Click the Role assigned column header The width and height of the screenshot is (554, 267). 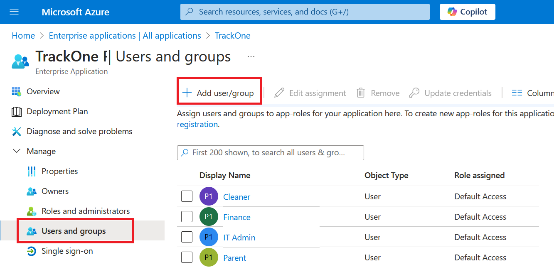tap(480, 175)
